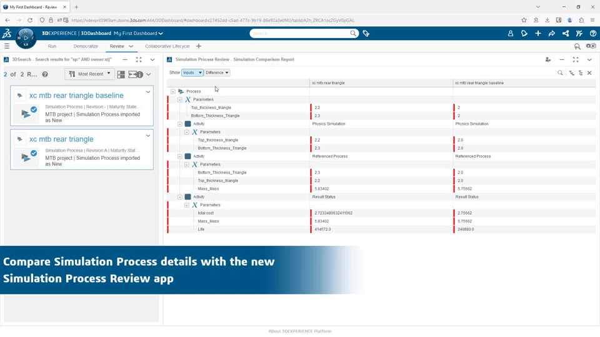The image size is (600, 337).
Task: Open the Inputs show dropdown
Action: (192, 72)
